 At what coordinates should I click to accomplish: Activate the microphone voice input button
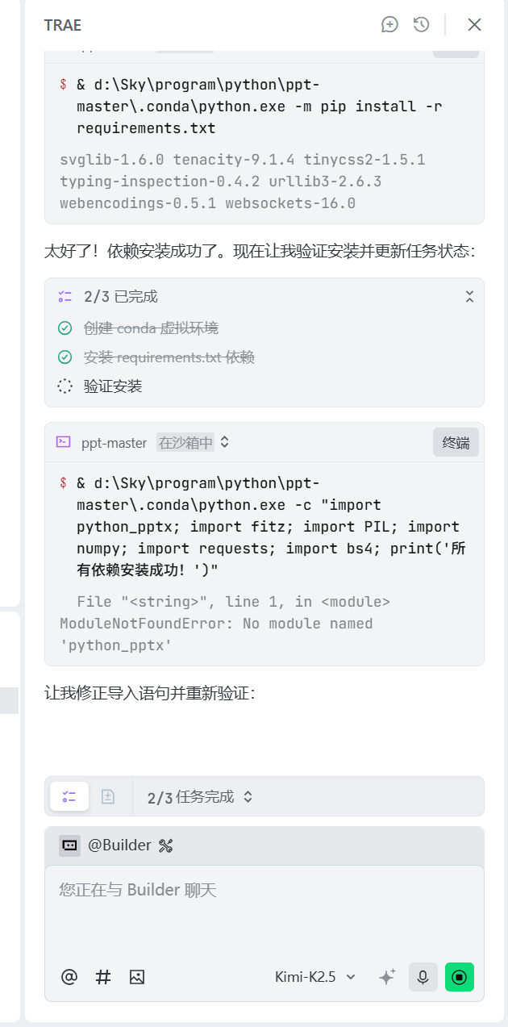click(423, 977)
